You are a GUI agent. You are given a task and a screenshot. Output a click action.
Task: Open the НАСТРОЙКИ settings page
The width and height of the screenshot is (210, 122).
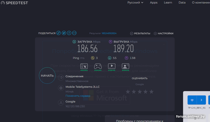[x=163, y=33]
